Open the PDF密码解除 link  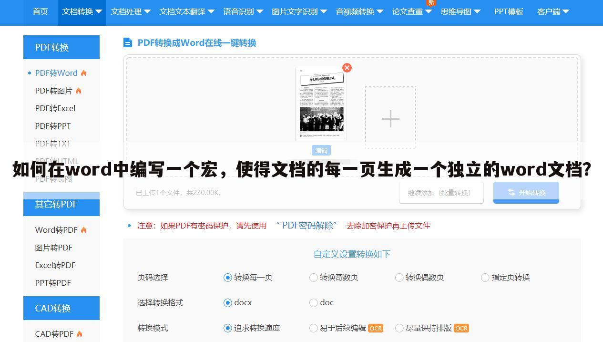coord(307,225)
